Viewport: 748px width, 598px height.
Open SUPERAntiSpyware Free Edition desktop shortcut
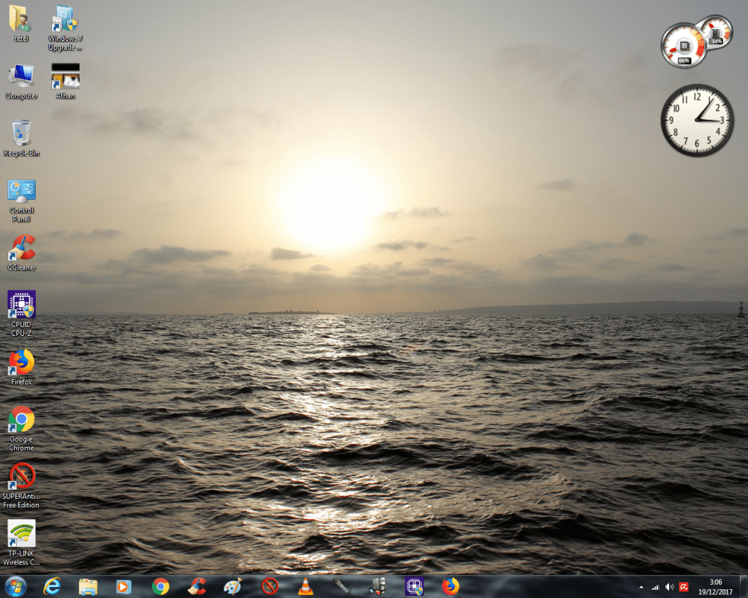coord(21,476)
